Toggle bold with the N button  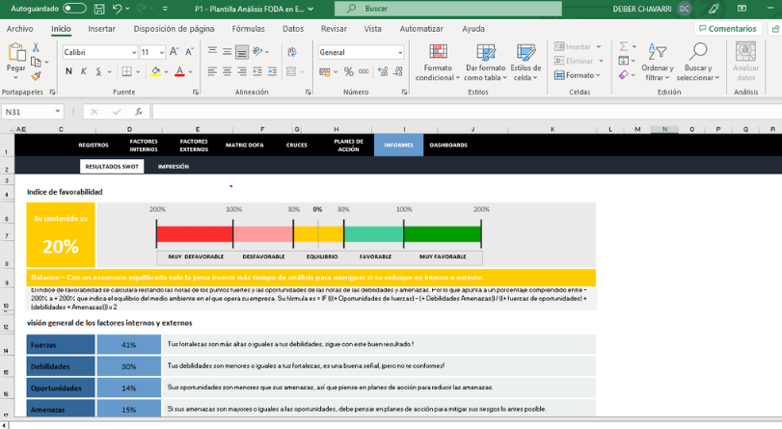(68, 72)
